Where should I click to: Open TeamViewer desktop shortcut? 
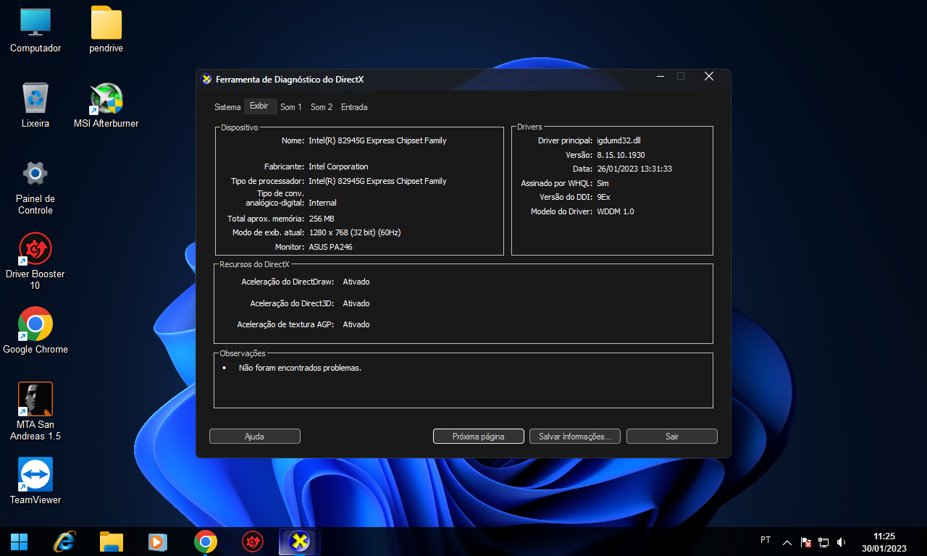[x=35, y=482]
